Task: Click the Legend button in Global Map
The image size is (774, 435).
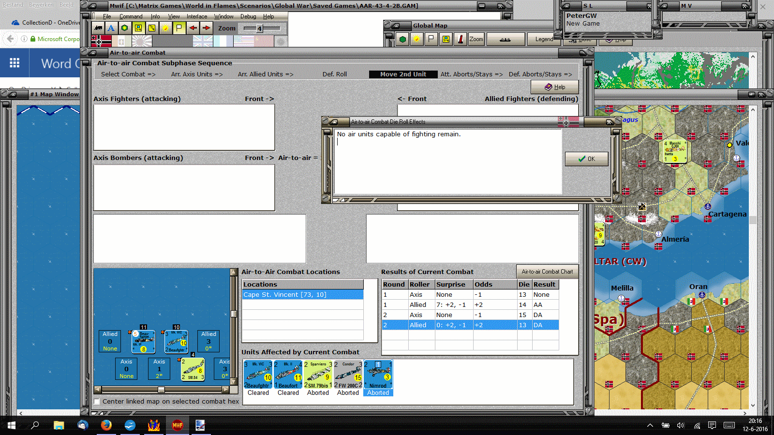Action: coord(544,39)
